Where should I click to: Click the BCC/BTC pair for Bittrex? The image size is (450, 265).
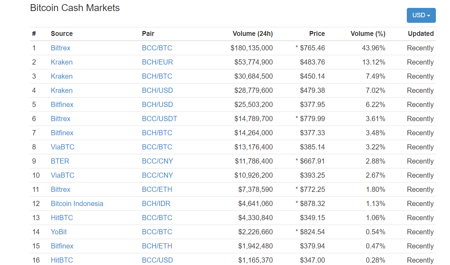tap(157, 48)
